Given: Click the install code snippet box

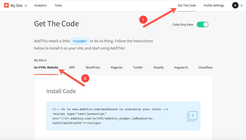Looking at the screenshot, I should click(123, 116).
